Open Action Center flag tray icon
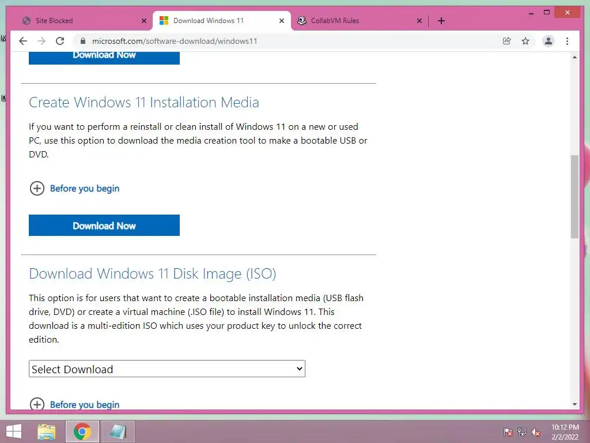Viewport: 590px width, 443px height. click(508, 432)
